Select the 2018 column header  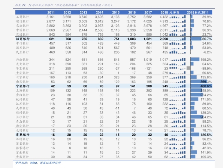pos(164,12)
